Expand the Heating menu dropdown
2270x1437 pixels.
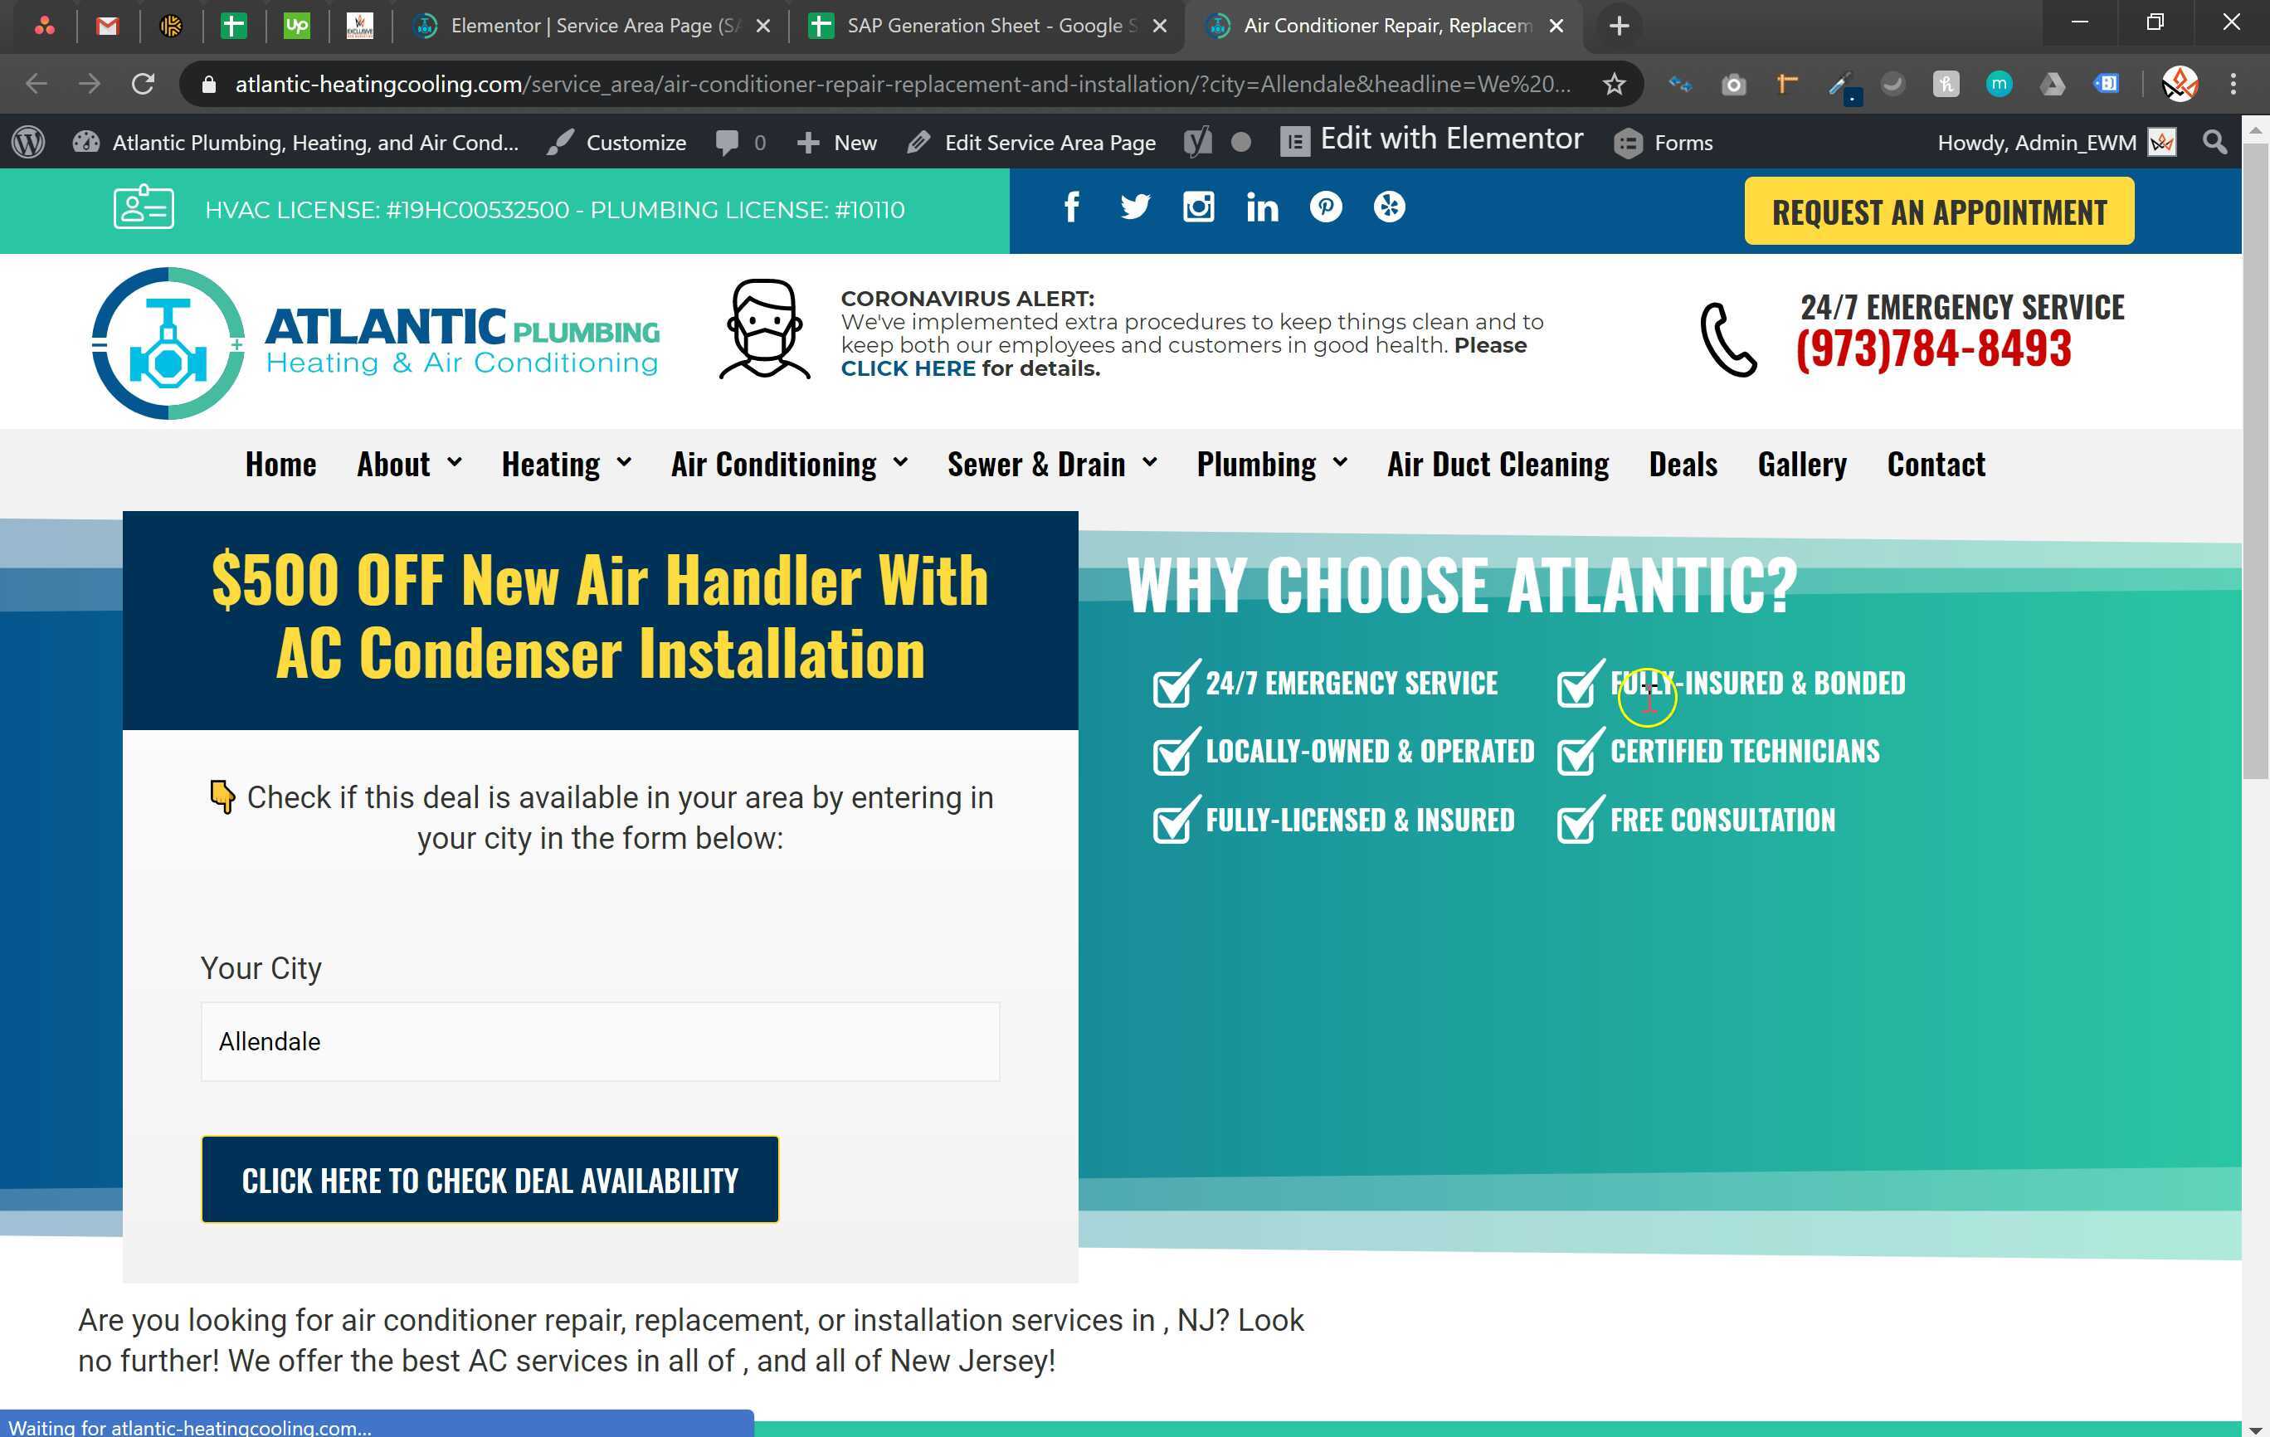click(x=566, y=464)
